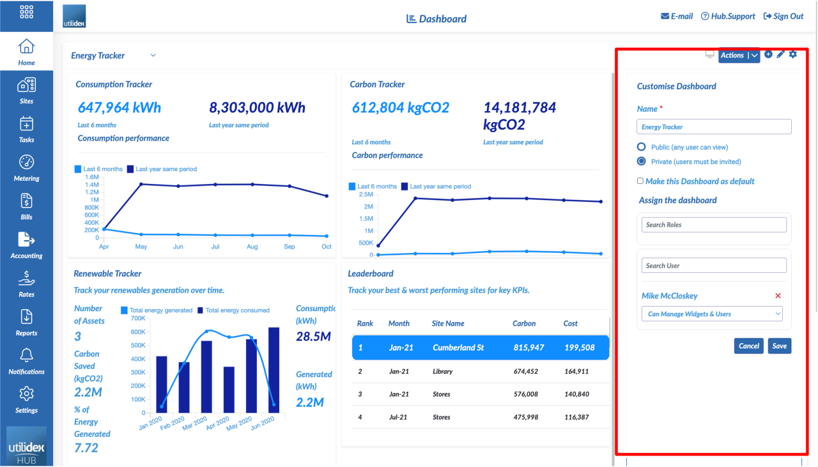Open the dashboard settings gear icon

tap(792, 55)
